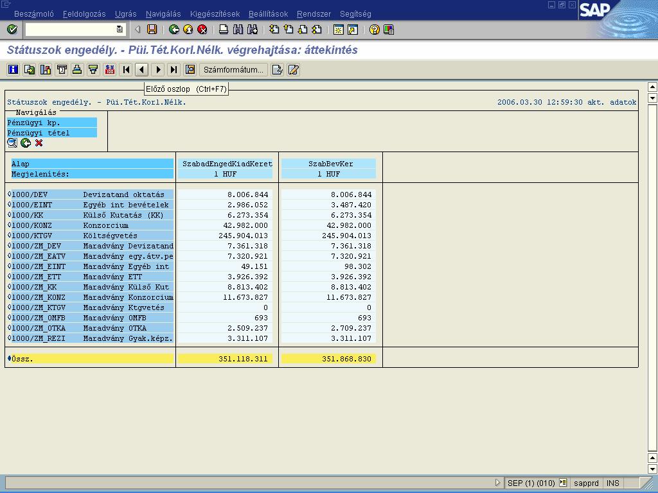Click the Customize Local Layout icon
The image size is (658, 493).
click(389, 30)
